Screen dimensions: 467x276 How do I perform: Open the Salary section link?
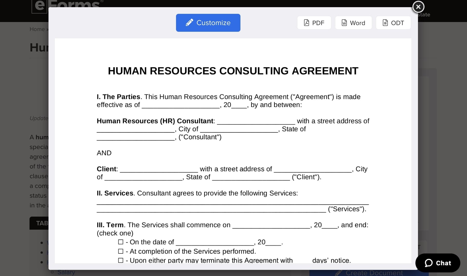click(66, 272)
